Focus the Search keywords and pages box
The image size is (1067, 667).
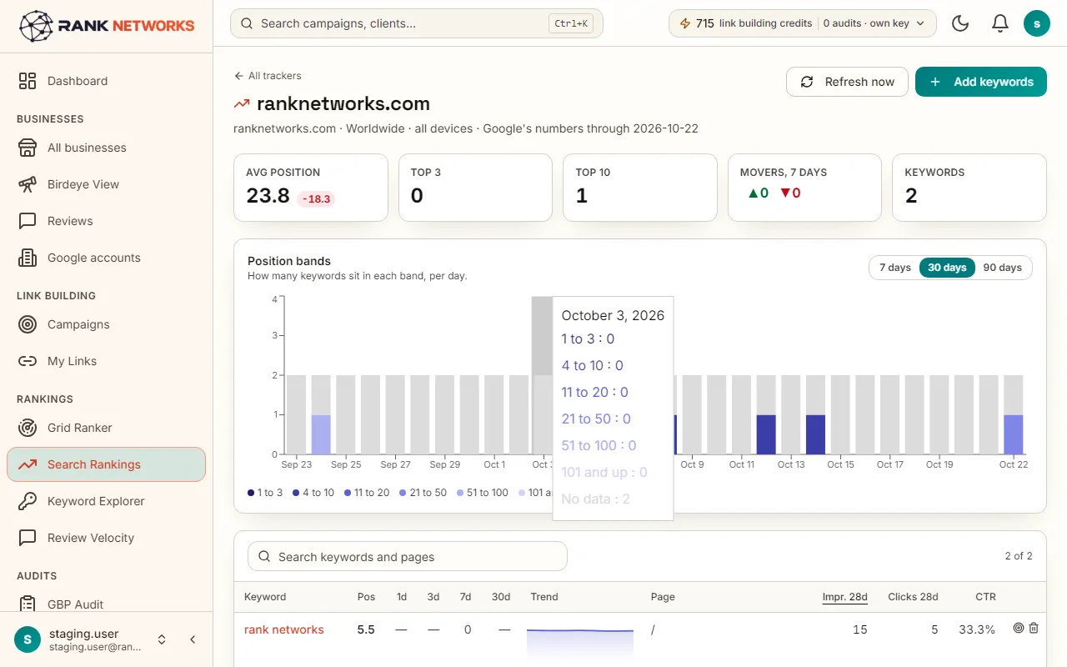coord(408,557)
